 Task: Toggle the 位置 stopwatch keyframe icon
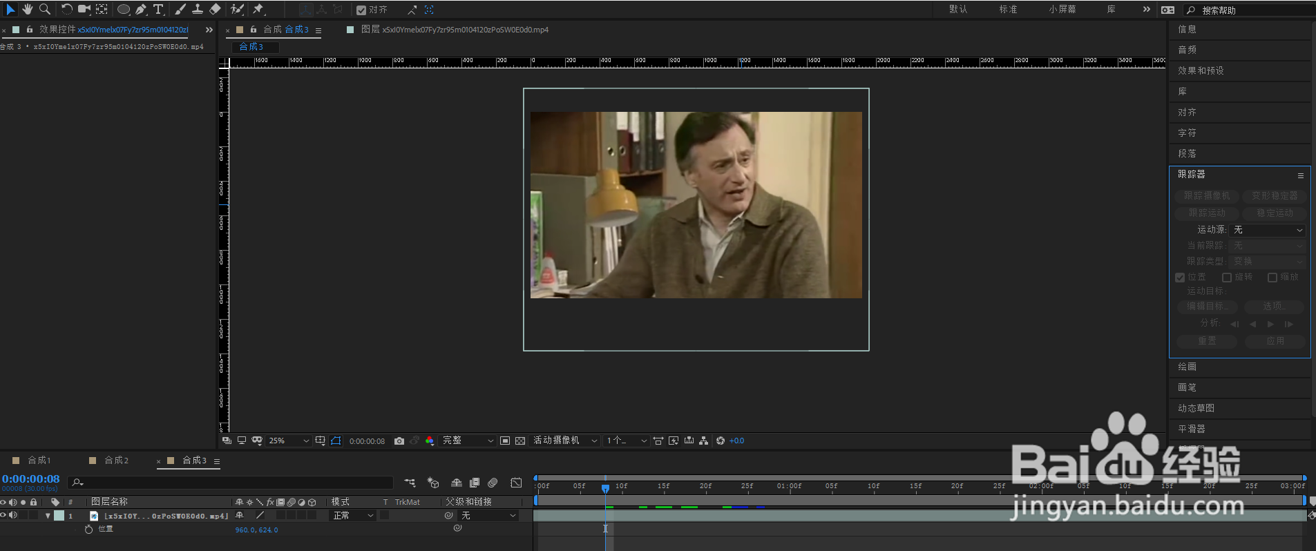pyautogui.click(x=88, y=529)
